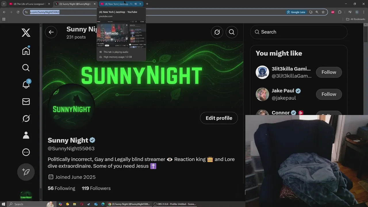The width and height of the screenshot is (368, 207).
Task: Go back with profile arrow button
Action: 51,32
